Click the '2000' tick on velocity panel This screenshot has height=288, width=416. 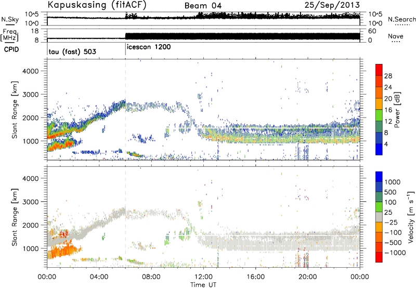[30, 225]
